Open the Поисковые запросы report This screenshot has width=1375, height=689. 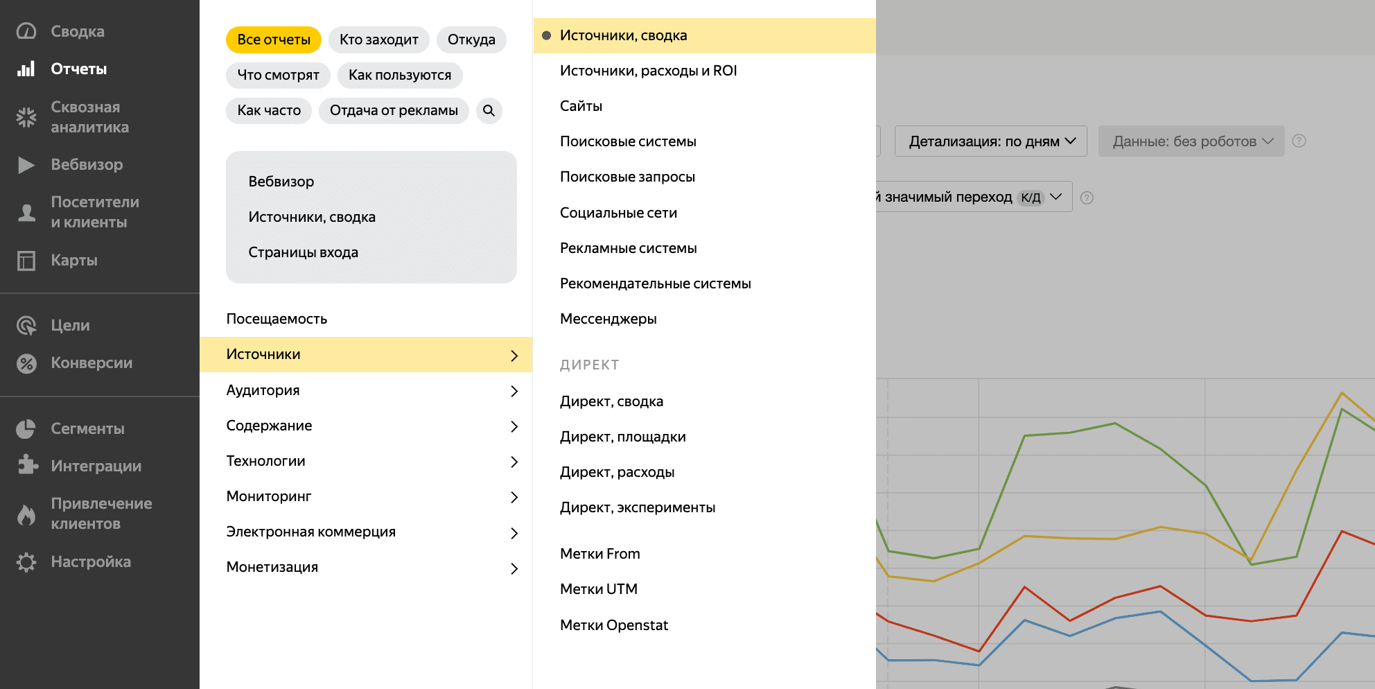pyautogui.click(x=627, y=177)
